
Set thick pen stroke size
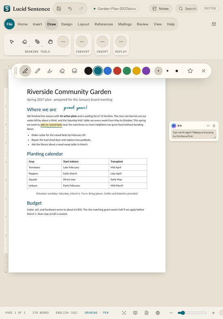tap(177, 71)
